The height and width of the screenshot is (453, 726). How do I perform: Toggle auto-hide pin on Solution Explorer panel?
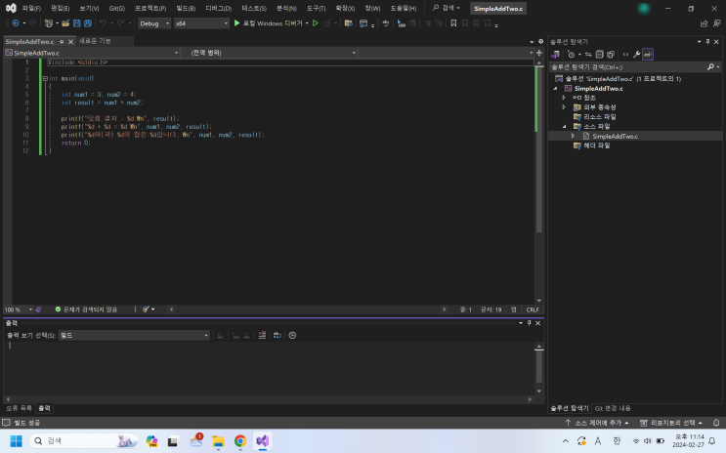(709, 41)
